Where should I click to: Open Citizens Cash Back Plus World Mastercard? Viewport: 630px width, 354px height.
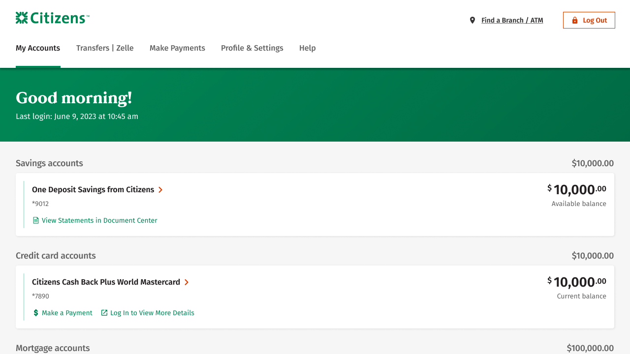106,282
